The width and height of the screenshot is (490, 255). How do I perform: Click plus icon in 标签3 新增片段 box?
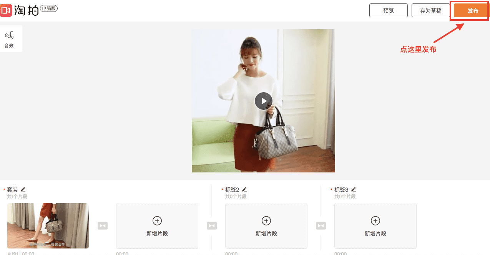point(375,220)
